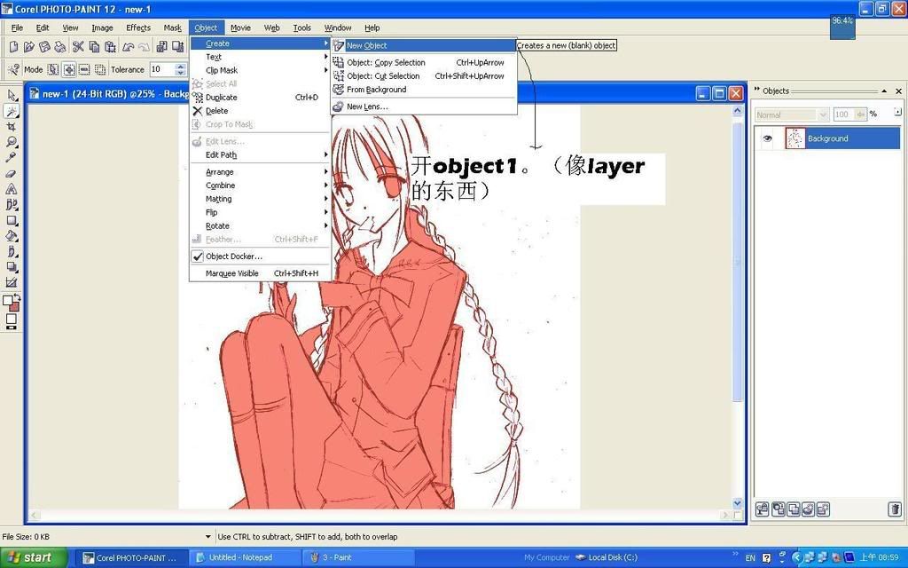Open the Effects menu
Image resolution: width=908 pixels, height=568 pixels.
pyautogui.click(x=138, y=28)
